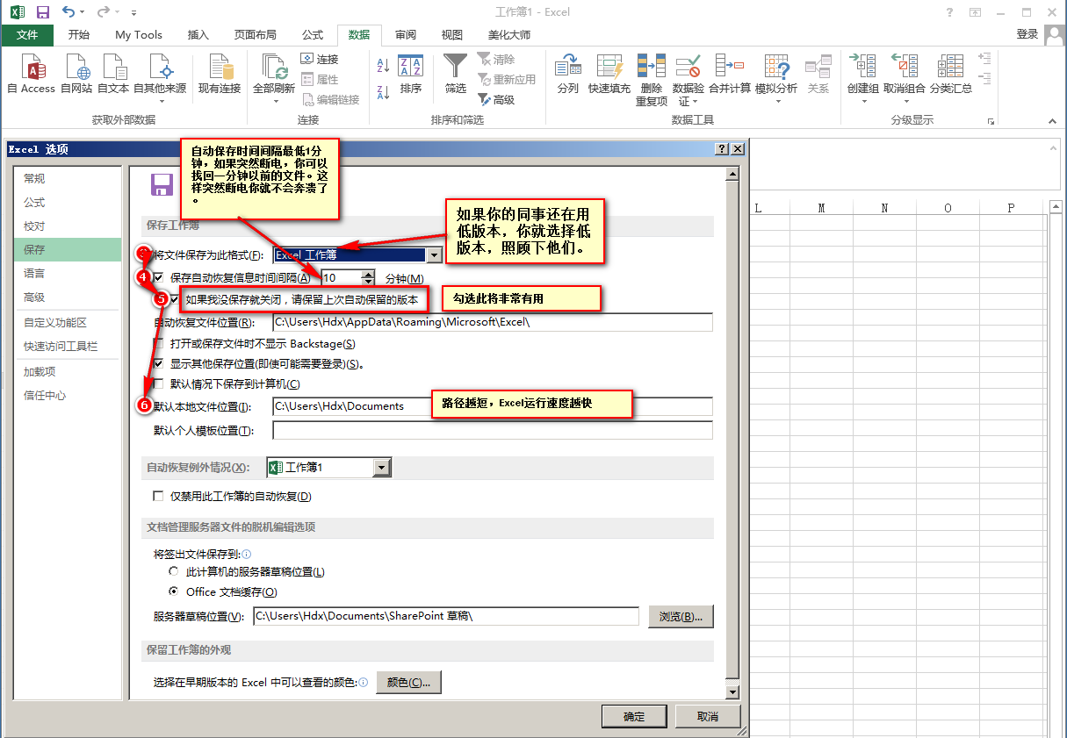
Task: Open 分列 text to columns
Action: tap(568, 75)
